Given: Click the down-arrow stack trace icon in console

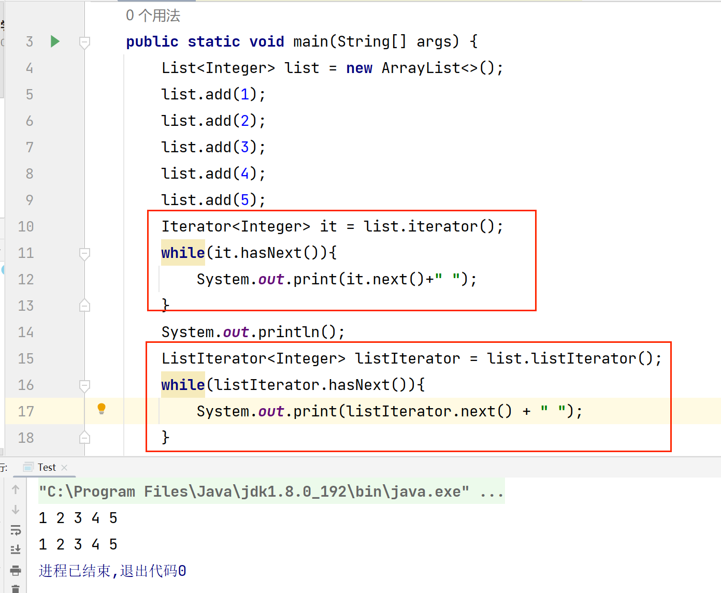Looking at the screenshot, I should pyautogui.click(x=16, y=510).
